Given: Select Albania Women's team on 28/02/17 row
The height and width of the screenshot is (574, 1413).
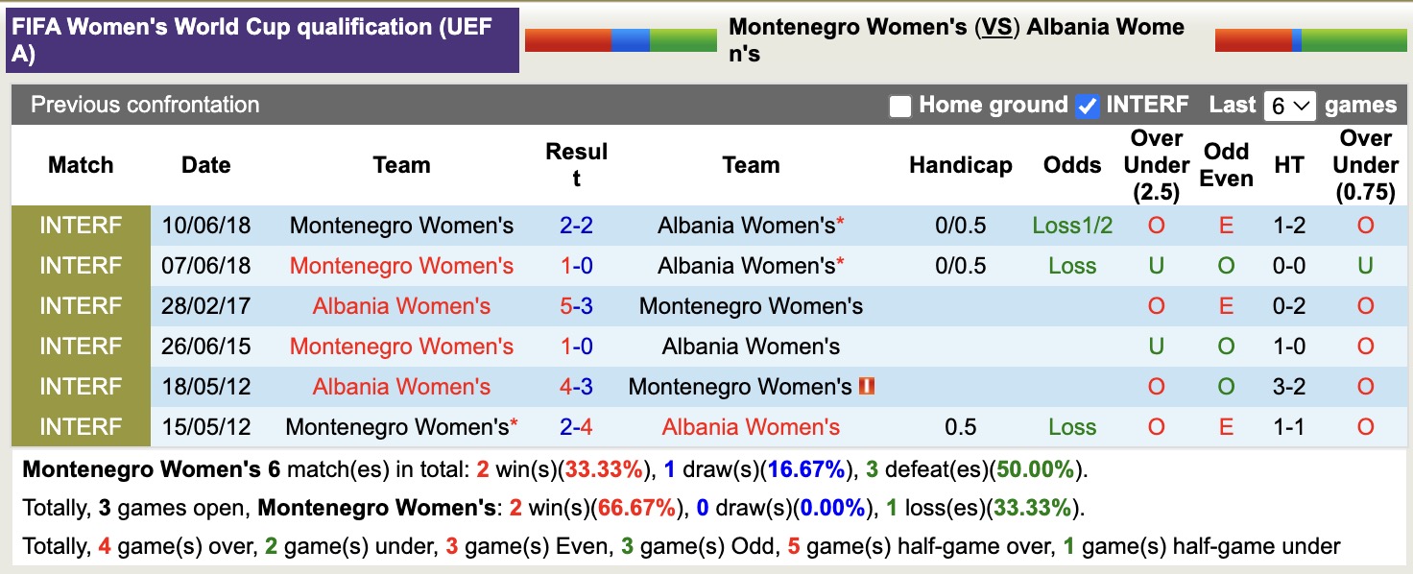Looking at the screenshot, I should (x=401, y=306).
